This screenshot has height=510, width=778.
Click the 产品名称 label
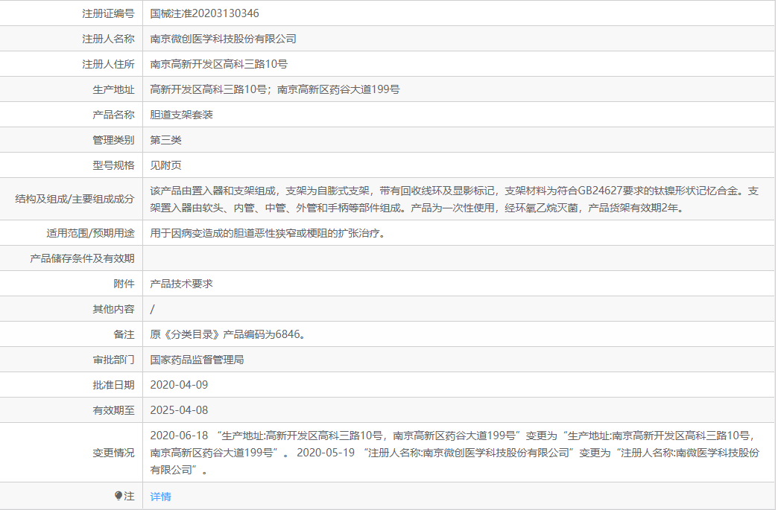(113, 115)
